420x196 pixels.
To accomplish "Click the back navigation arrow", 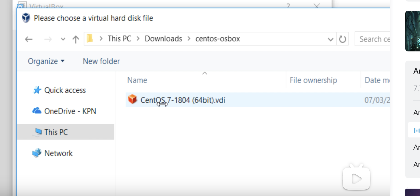I will (29, 39).
